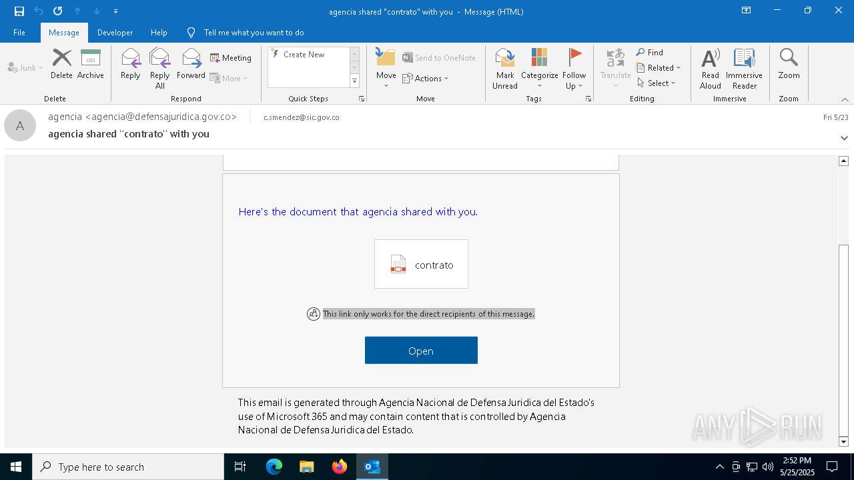Viewport: 854px width, 480px height.
Task: Open Ribbon Display Options
Action: pyautogui.click(x=747, y=11)
